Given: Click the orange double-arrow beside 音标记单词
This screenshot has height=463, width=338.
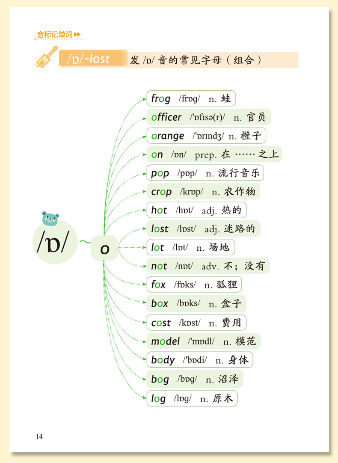Looking at the screenshot, I should click(77, 35).
